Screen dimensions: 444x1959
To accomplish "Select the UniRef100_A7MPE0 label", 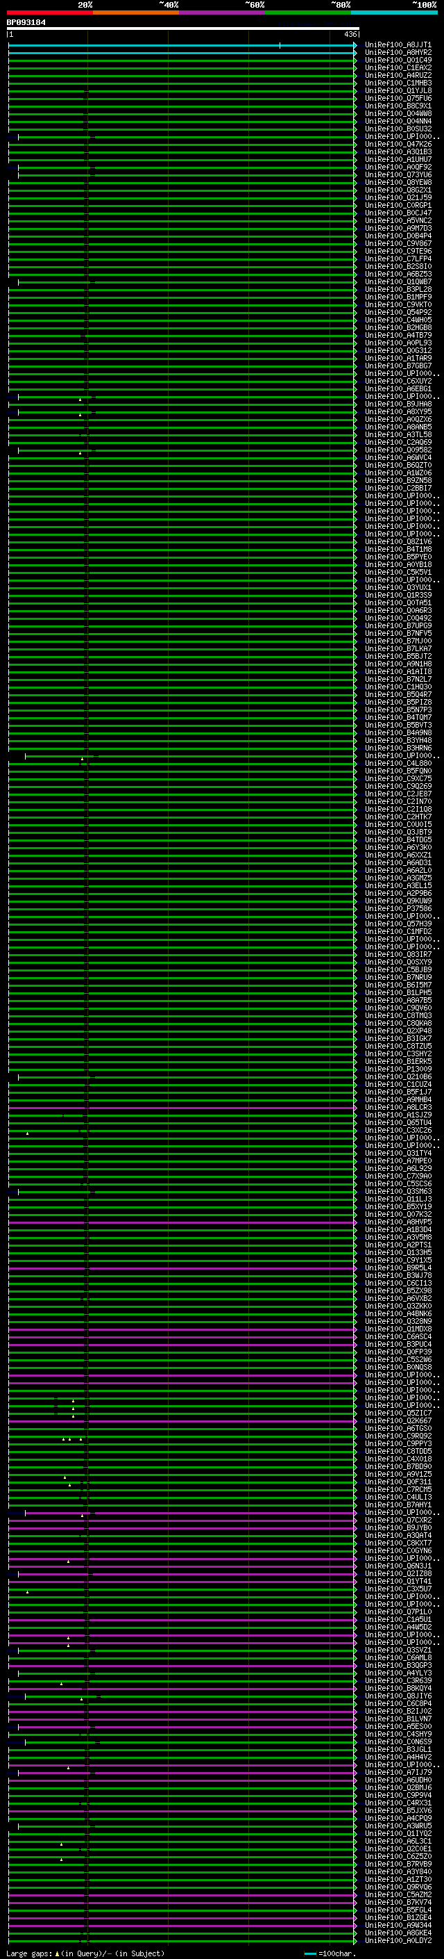I will [398, 1161].
